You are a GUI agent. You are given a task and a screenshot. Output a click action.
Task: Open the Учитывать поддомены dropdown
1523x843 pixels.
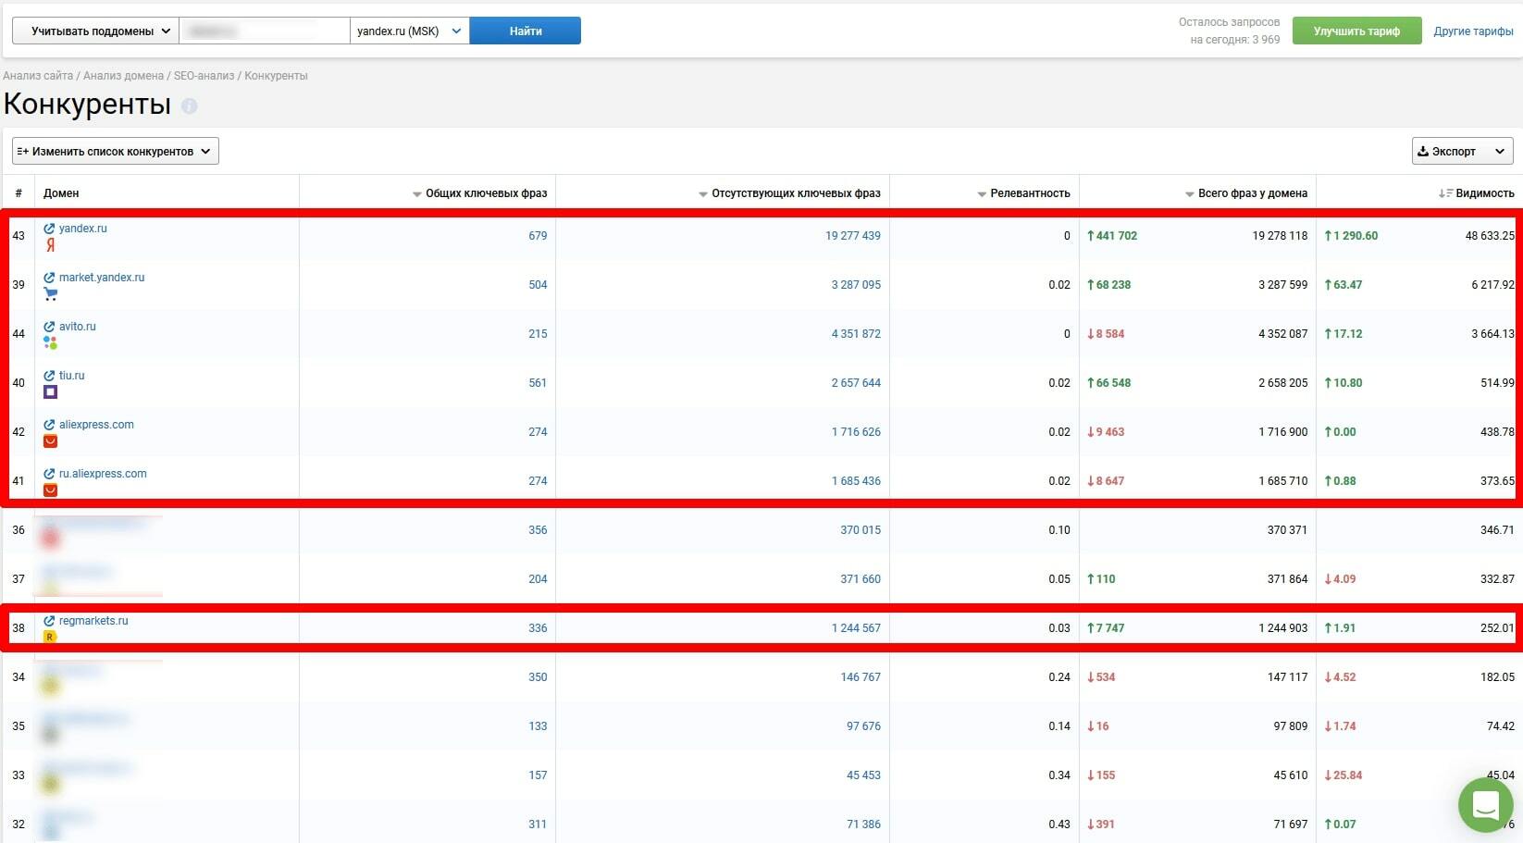click(x=95, y=31)
